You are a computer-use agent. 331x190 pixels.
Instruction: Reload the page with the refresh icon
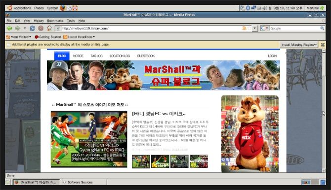pyautogui.click(x=32, y=28)
